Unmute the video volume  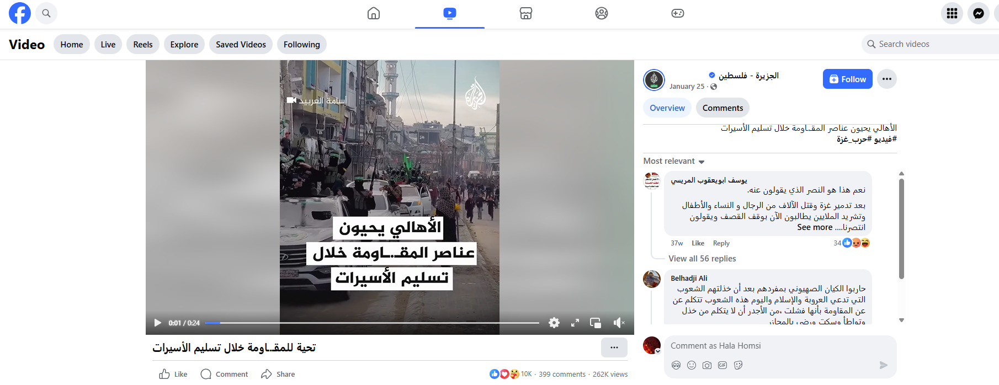[619, 323]
